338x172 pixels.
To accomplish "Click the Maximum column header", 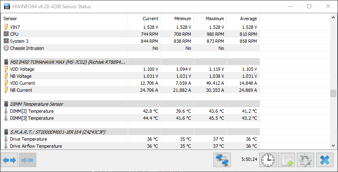I will tap(210, 19).
